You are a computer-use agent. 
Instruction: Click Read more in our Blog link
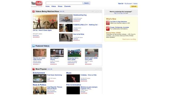click(x=129, y=39)
